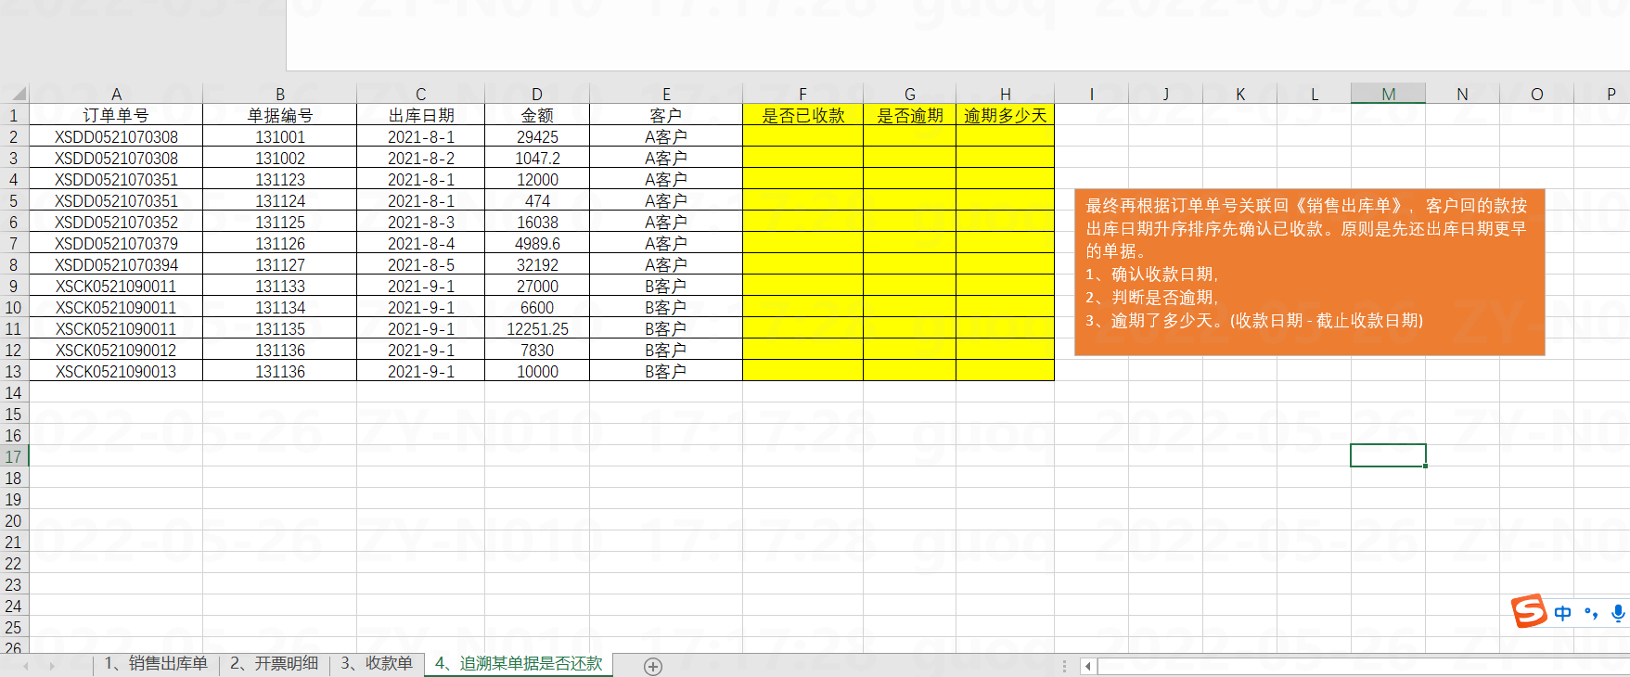Click the 订单单号 header cell

(116, 115)
